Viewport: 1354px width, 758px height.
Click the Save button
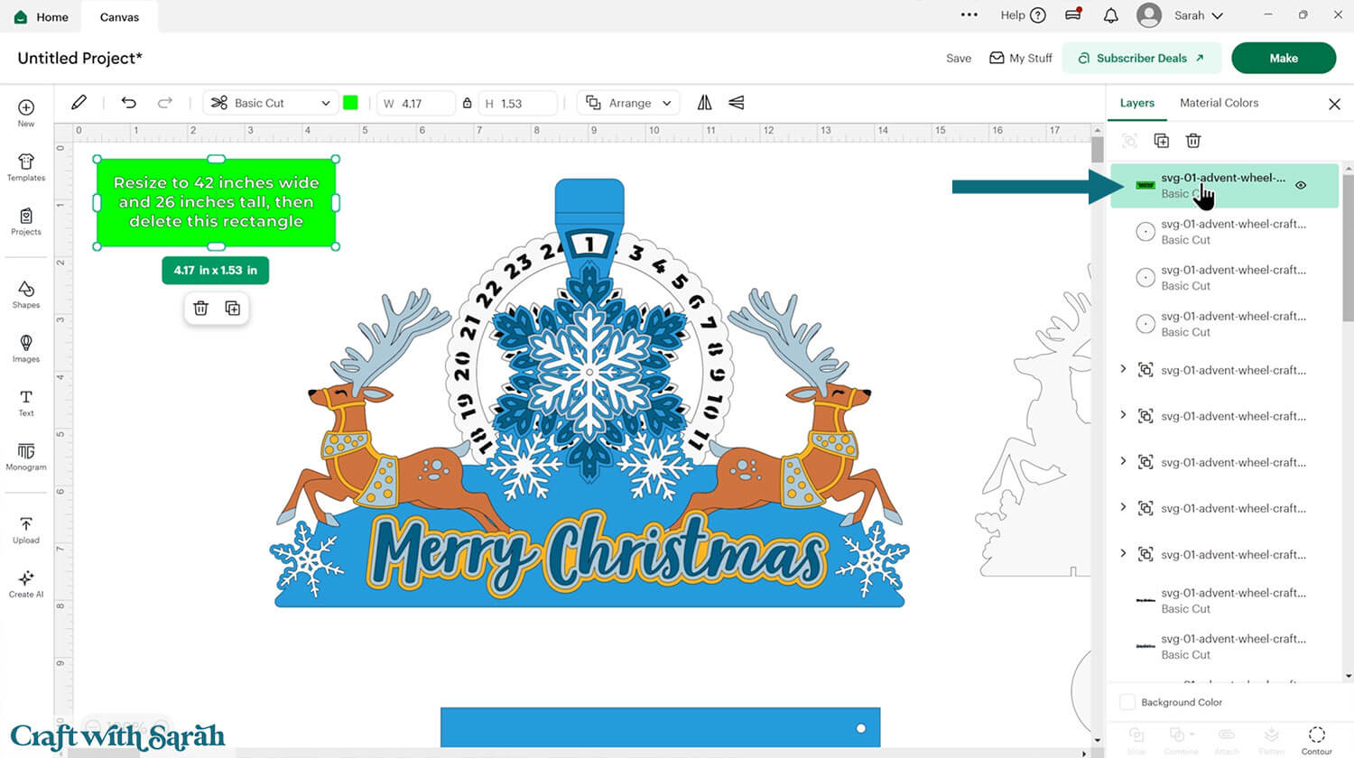coord(959,58)
